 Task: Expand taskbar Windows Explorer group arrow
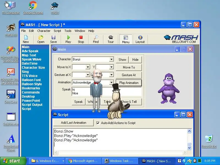[x=64, y=161]
